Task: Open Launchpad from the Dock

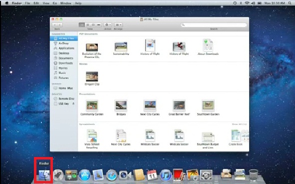Action: 58,175
